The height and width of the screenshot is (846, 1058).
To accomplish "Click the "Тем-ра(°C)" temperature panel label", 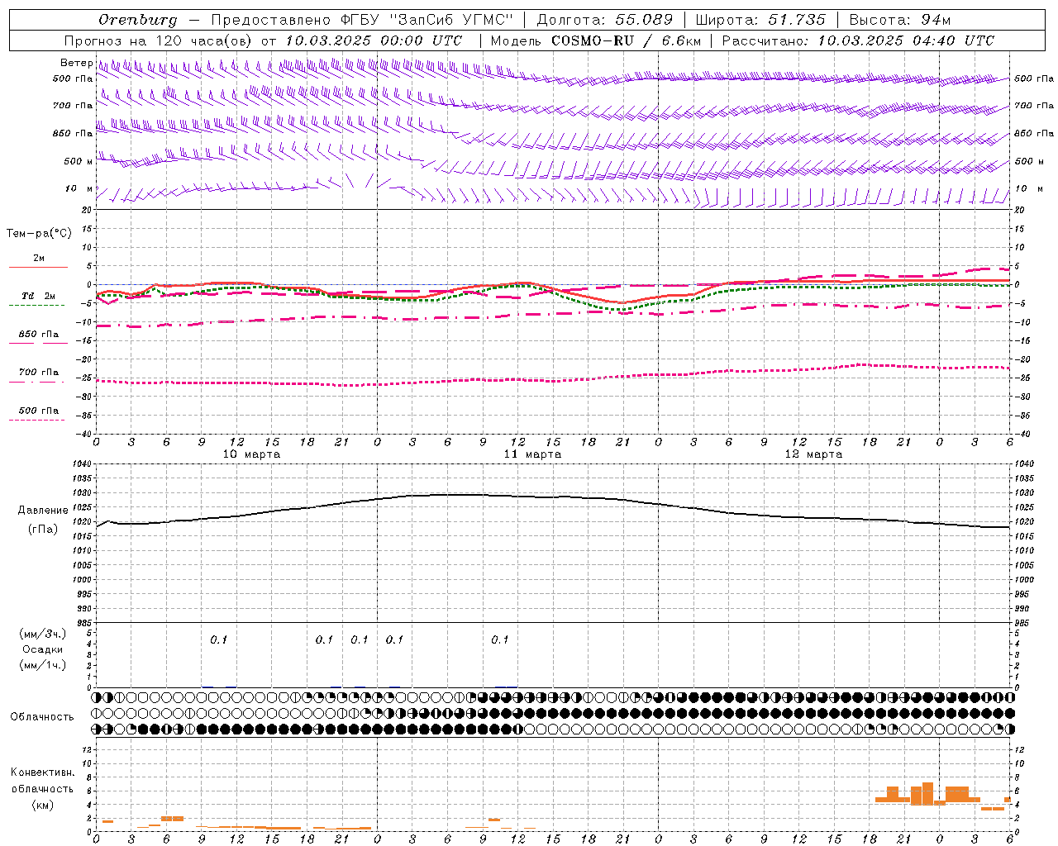I will [x=39, y=234].
